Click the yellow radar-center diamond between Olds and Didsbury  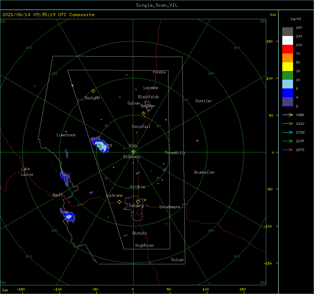(133, 152)
